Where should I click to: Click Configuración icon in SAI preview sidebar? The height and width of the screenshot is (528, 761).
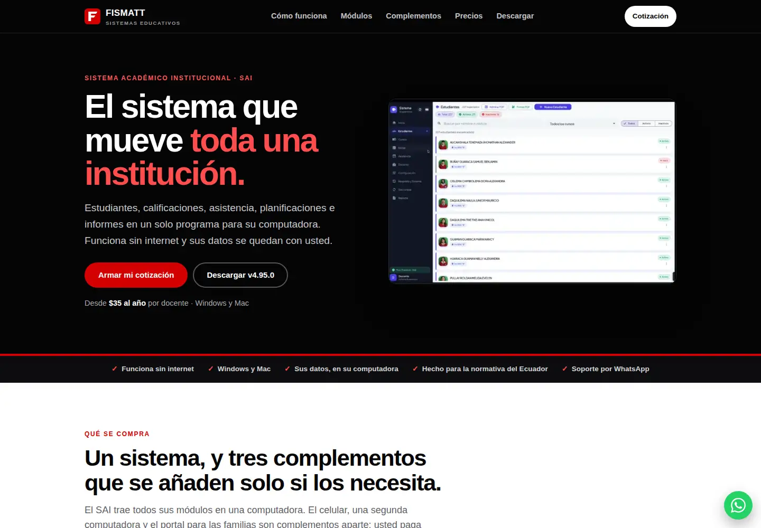pyautogui.click(x=394, y=173)
